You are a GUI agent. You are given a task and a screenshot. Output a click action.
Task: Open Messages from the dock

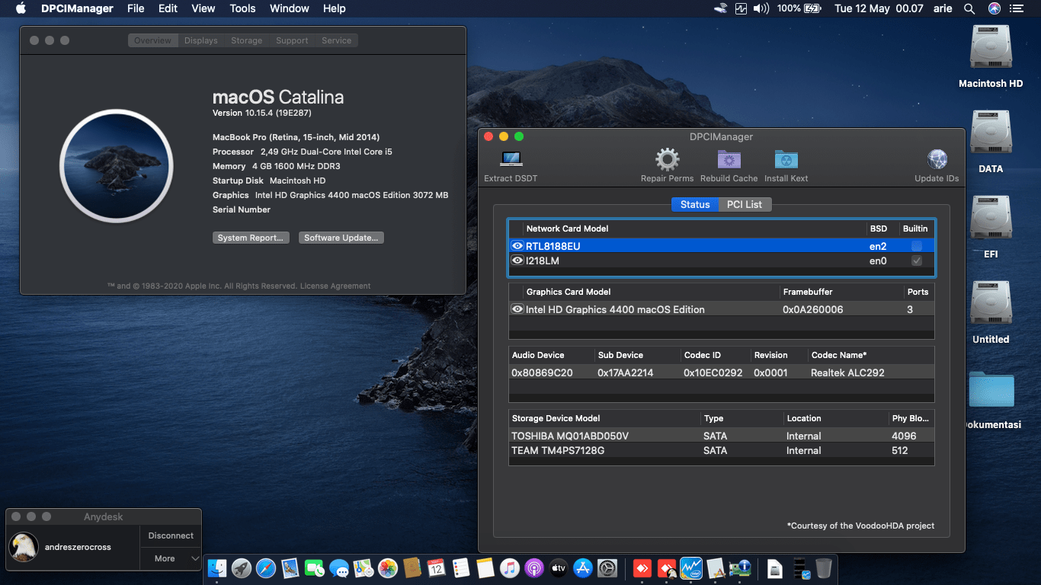(339, 567)
